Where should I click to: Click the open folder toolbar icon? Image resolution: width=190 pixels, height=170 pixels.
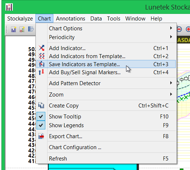click(x=31, y=29)
